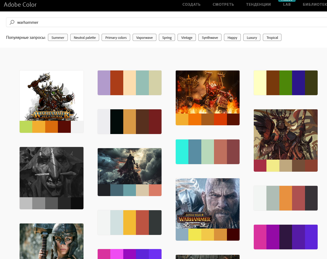
Task: Click the search magnifier icon
Action: click(12, 22)
